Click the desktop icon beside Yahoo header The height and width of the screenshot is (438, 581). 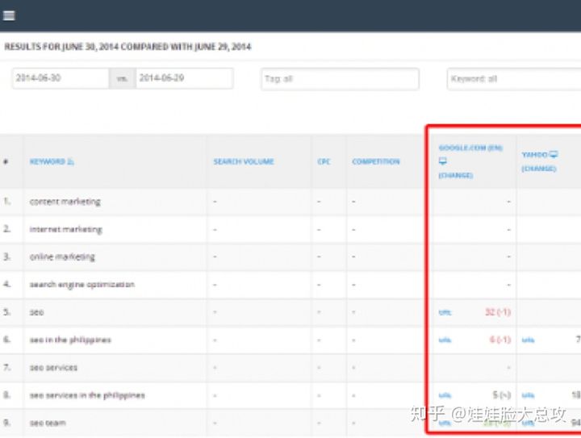[554, 154]
